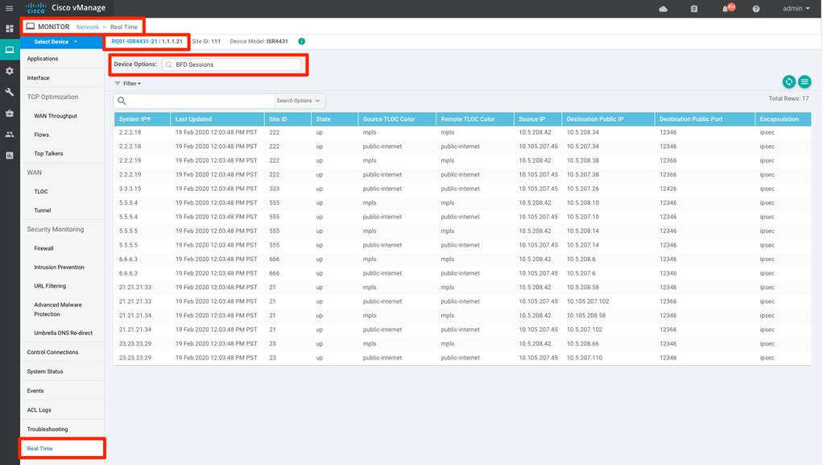Click destination IP 10.105.207.102 cell
823x465 pixels.
pyautogui.click(x=588, y=301)
